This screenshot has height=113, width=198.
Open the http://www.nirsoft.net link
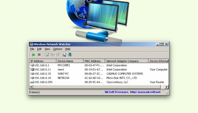pyautogui.click(x=145, y=92)
